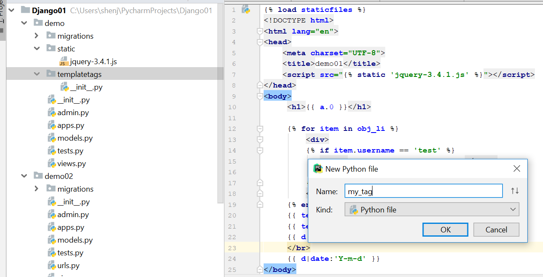Click the urls.py Python file icon
Screen dimensions: 543x277
point(51,266)
